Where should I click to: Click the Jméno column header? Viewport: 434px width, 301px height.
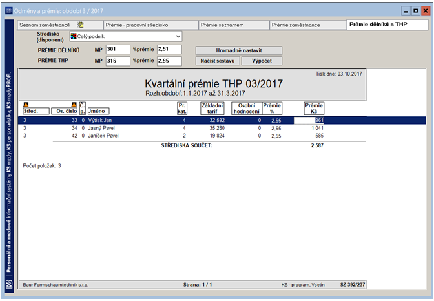coord(99,111)
